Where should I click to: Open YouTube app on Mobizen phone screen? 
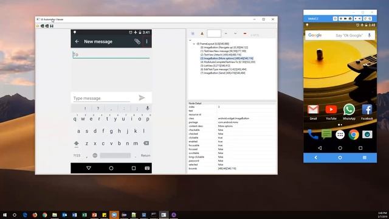coord(331,109)
